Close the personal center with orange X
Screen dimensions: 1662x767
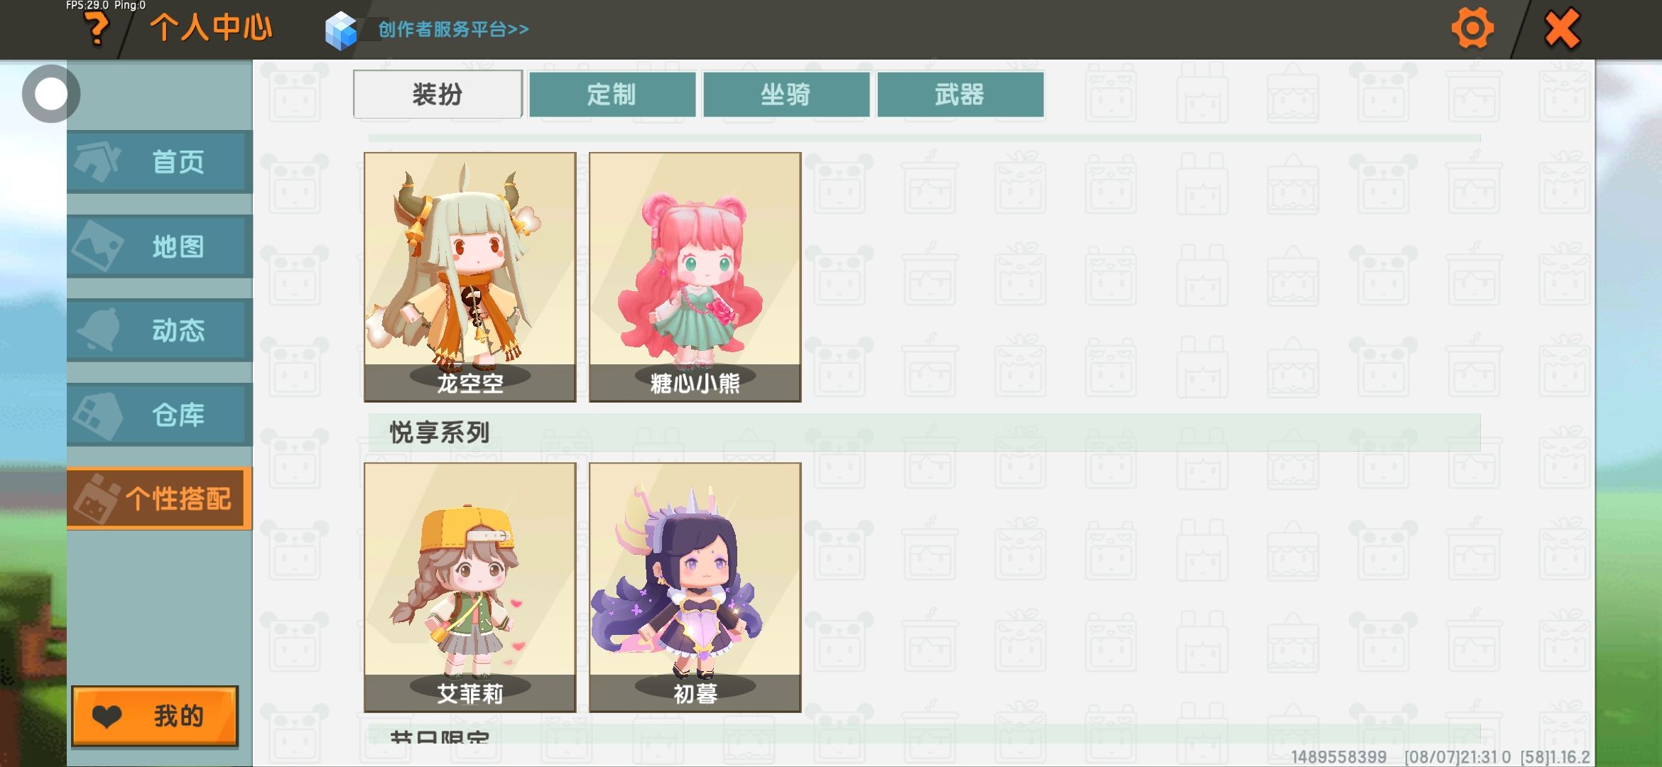point(1562,29)
